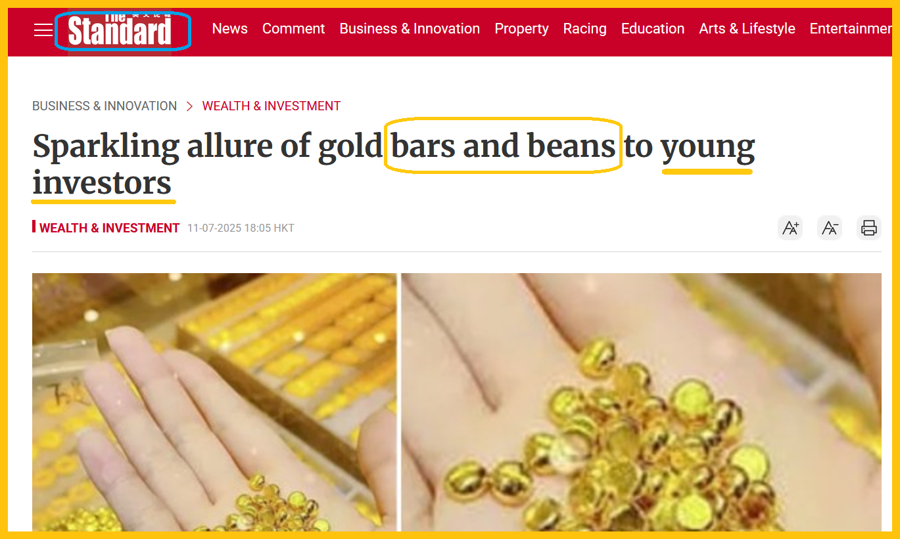Open right photo of gold beans

click(x=642, y=402)
